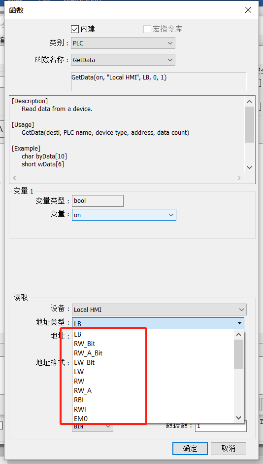Open the 函数名称 GetData dropdown

tap(123, 60)
